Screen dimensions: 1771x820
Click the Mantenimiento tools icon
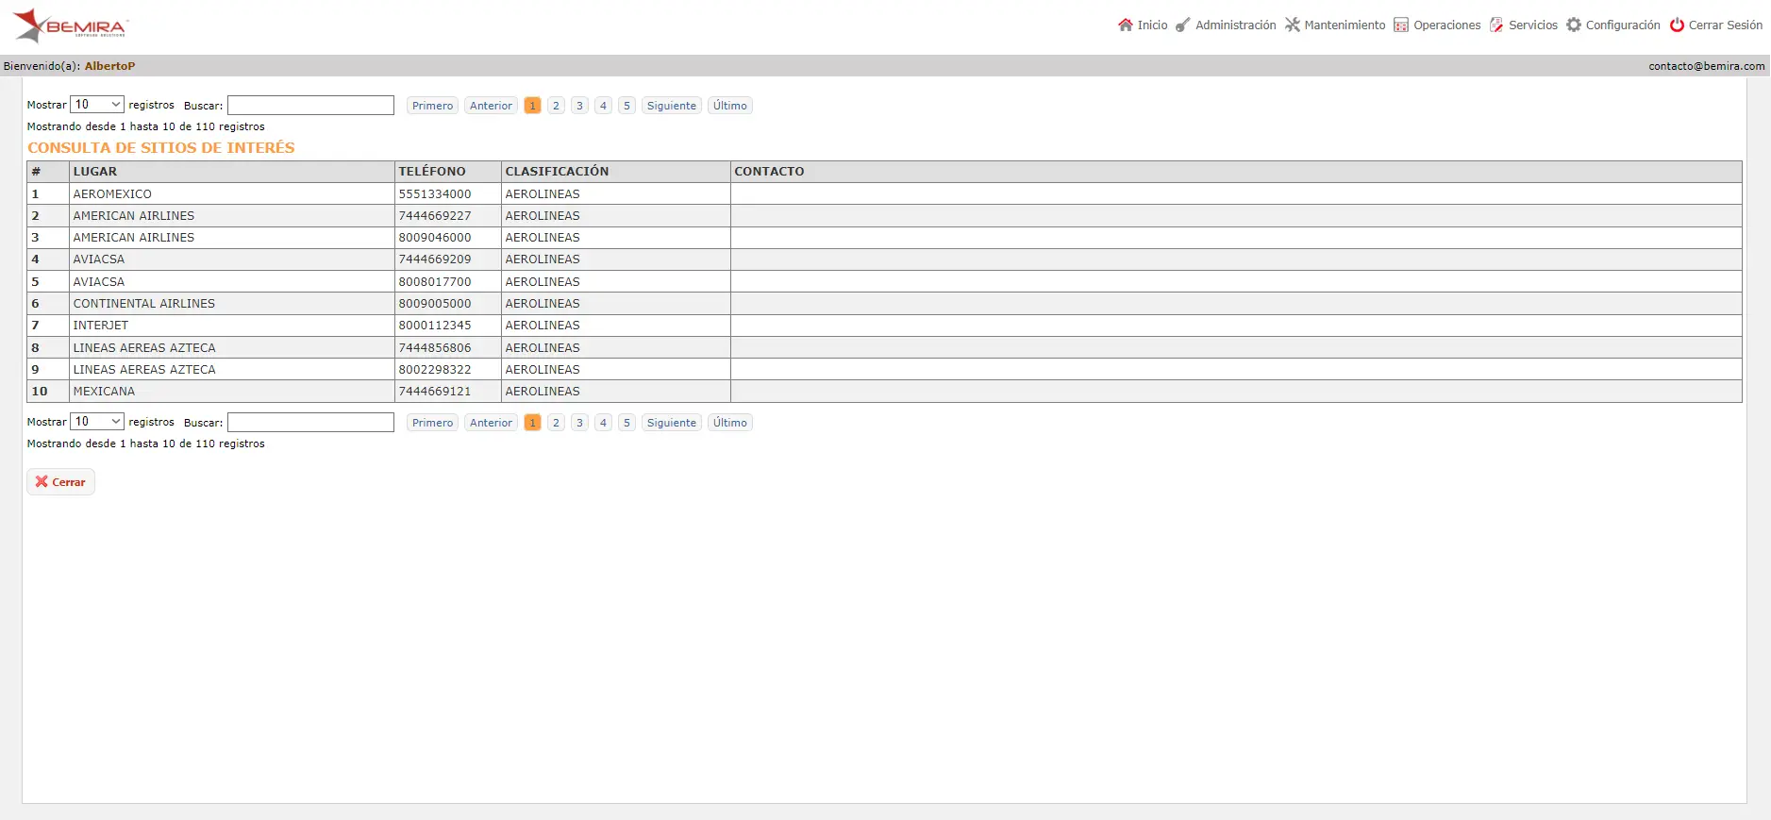pyautogui.click(x=1292, y=25)
